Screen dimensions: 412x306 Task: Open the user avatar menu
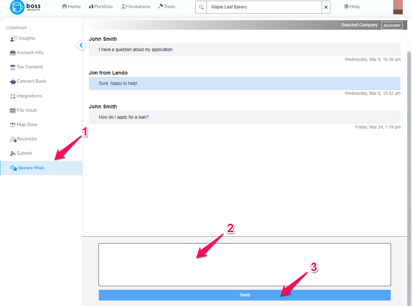coord(398,7)
